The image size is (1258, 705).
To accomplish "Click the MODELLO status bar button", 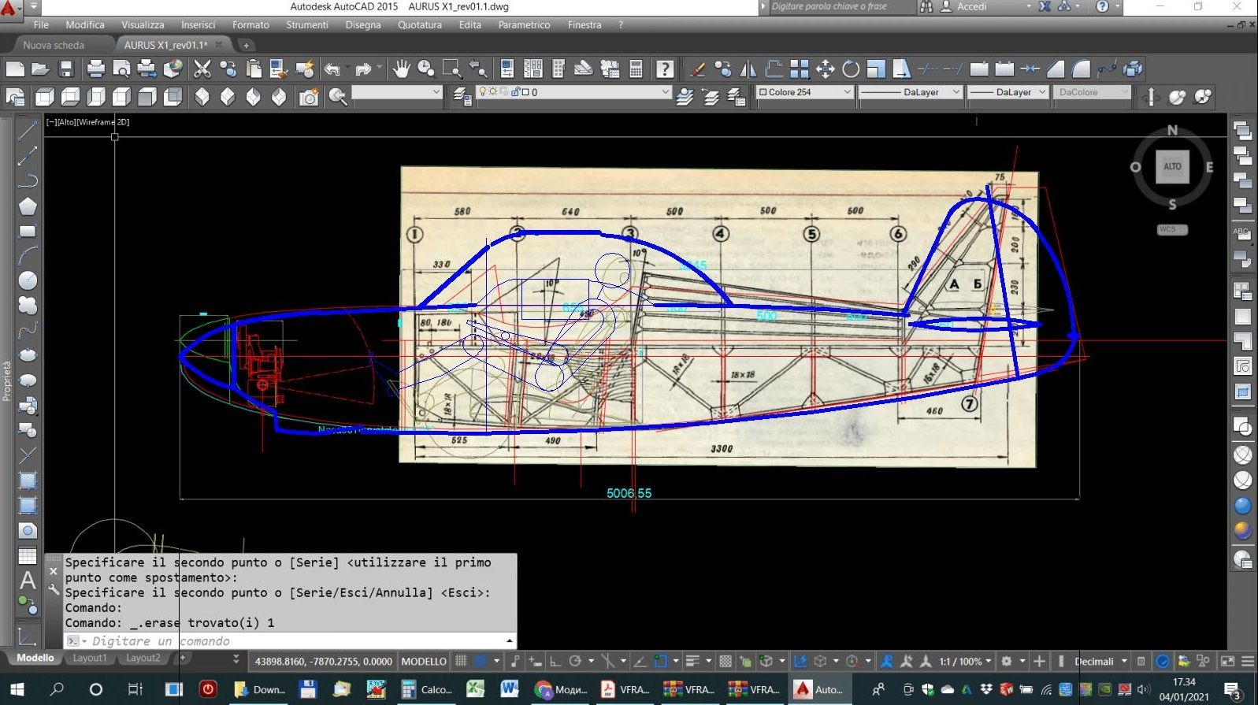I will pos(424,661).
